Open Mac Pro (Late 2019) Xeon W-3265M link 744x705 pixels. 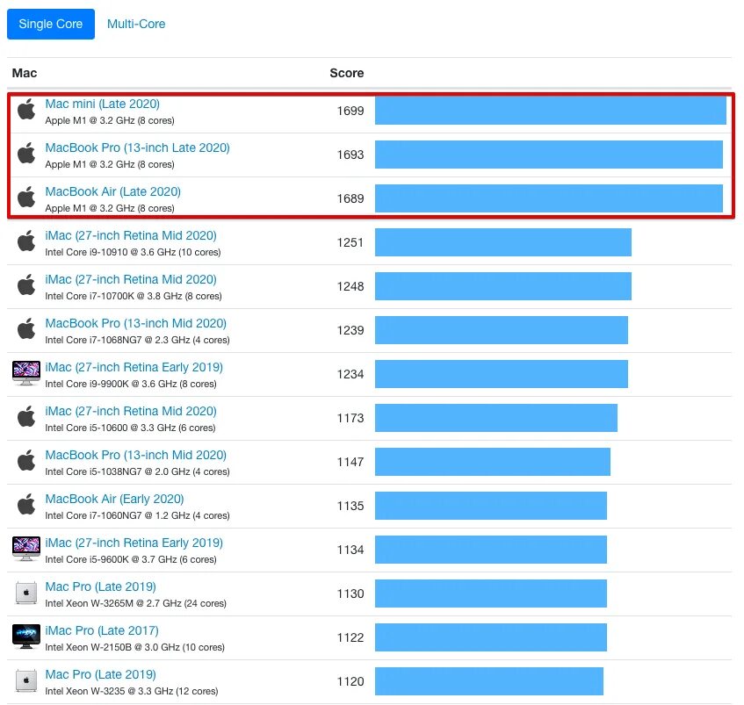point(101,587)
